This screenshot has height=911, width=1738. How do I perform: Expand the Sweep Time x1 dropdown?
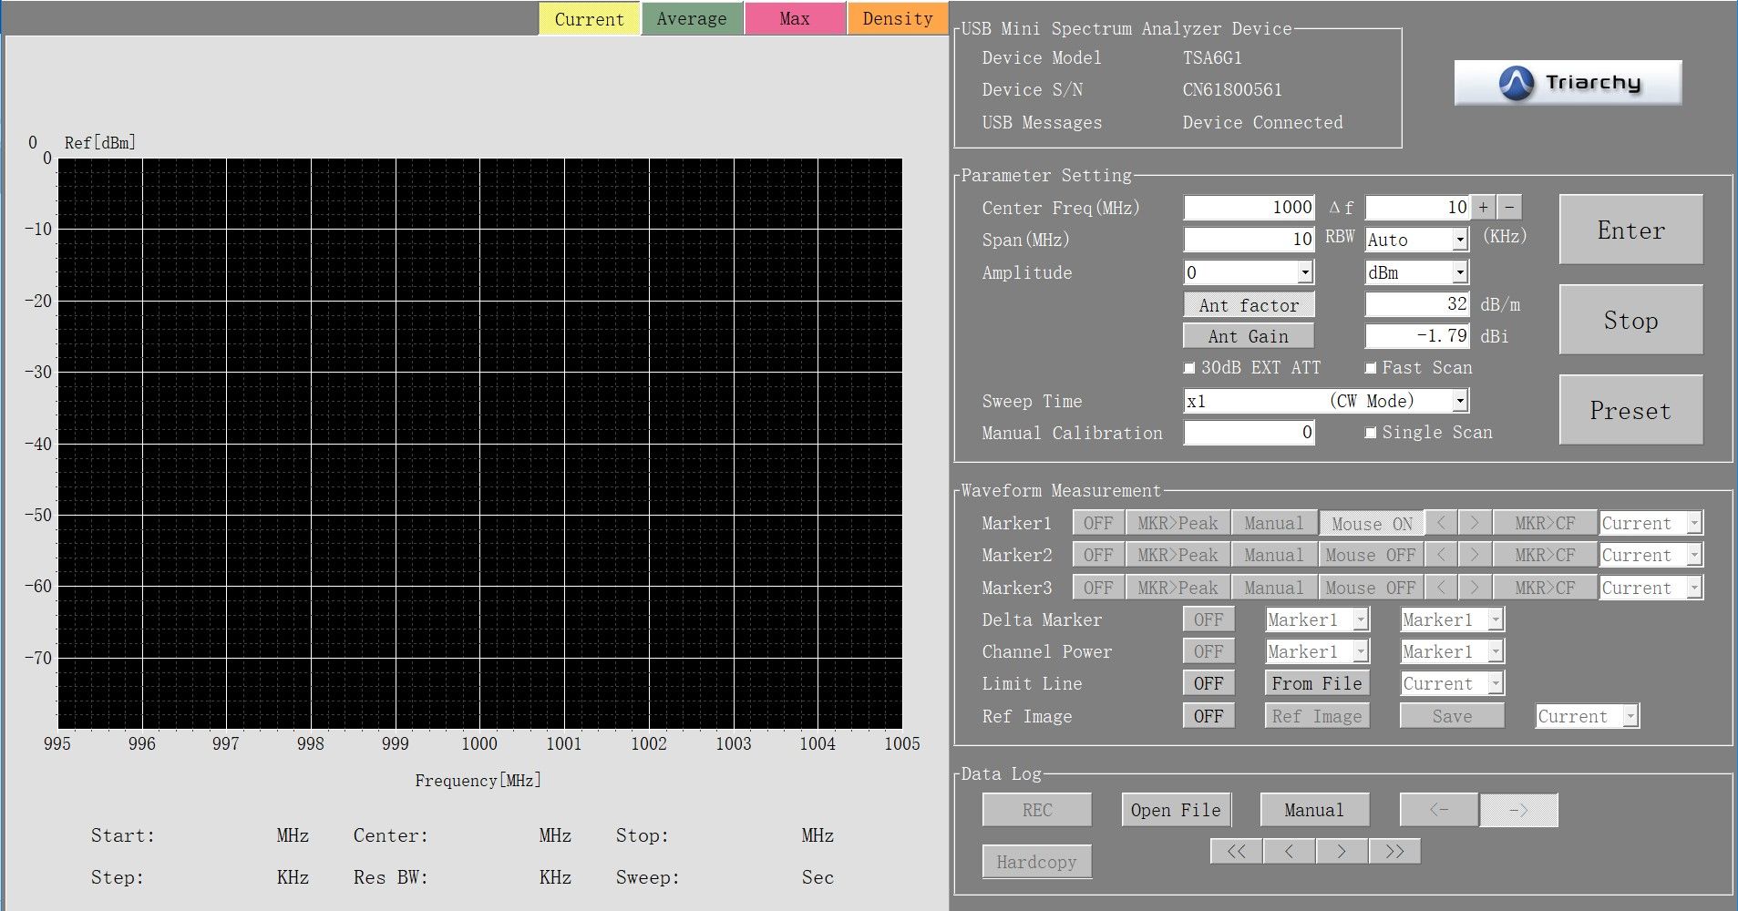tap(1460, 401)
